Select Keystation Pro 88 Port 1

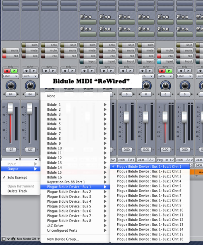pos(75,182)
